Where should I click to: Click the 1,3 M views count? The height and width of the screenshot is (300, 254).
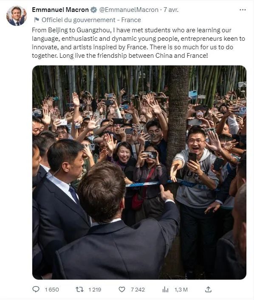click(x=181, y=290)
